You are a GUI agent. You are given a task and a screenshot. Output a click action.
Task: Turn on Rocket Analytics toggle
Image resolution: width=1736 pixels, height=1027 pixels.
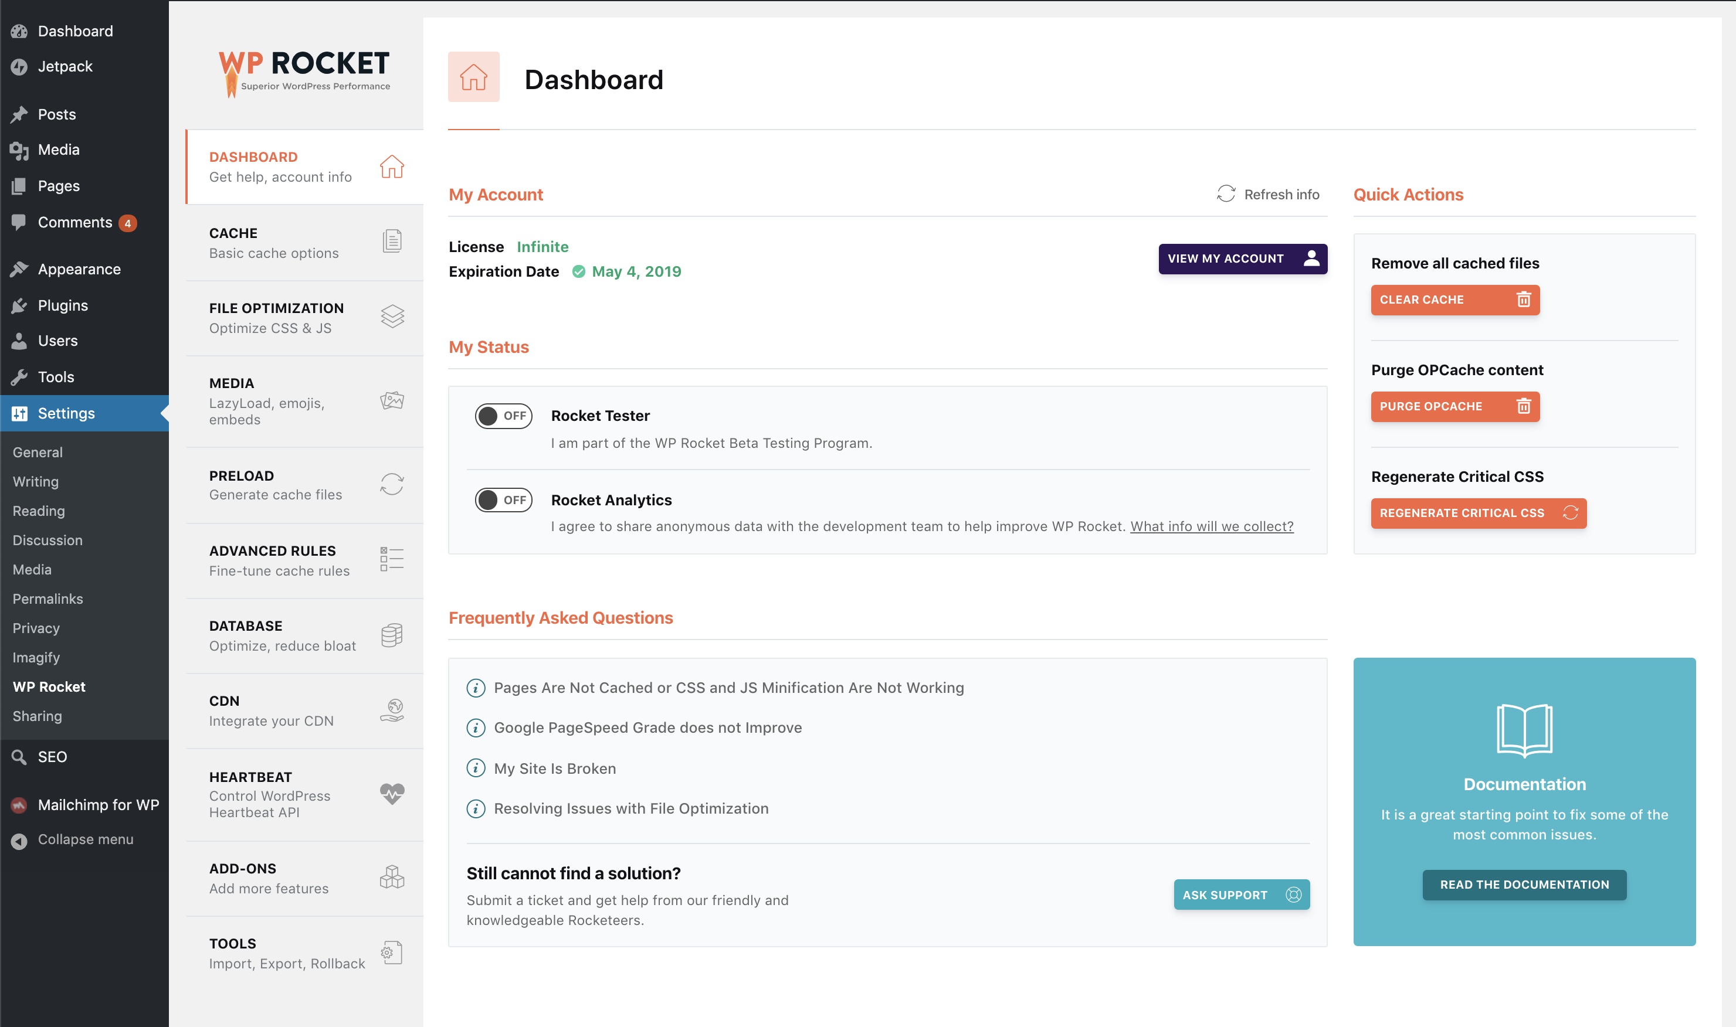(503, 499)
